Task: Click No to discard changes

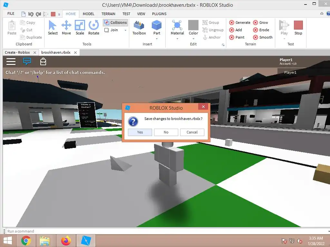Action: [166, 132]
